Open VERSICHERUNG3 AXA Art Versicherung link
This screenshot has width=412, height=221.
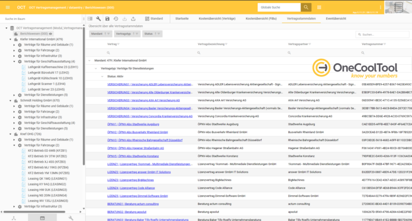click(143, 100)
